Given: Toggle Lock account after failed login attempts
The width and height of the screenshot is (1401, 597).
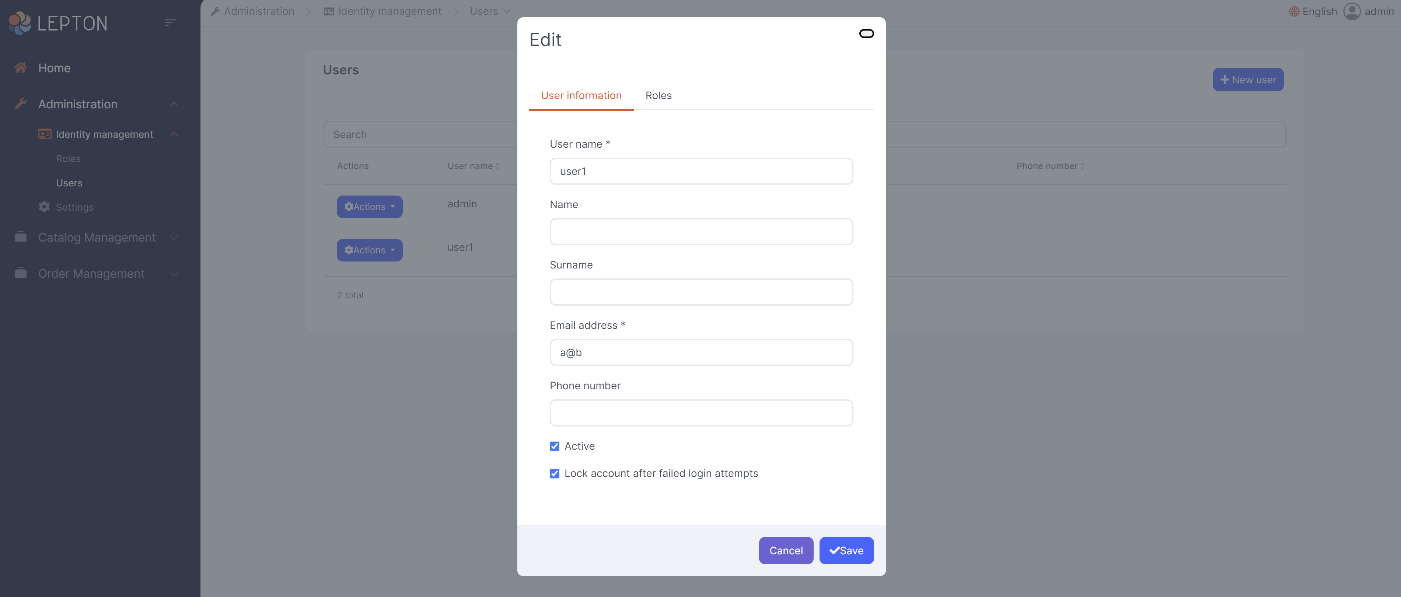Looking at the screenshot, I should [554, 474].
